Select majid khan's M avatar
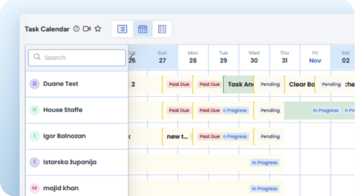This screenshot has height=196, width=355. point(34,188)
